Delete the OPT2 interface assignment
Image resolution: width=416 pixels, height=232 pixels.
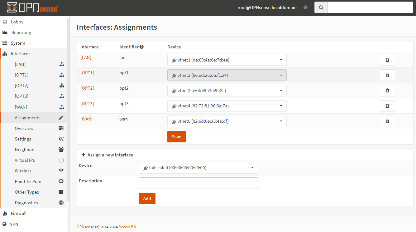pos(387,90)
